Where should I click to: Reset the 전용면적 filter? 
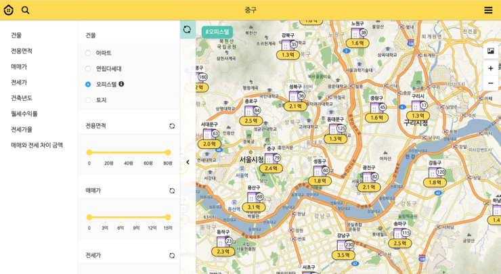[172, 126]
